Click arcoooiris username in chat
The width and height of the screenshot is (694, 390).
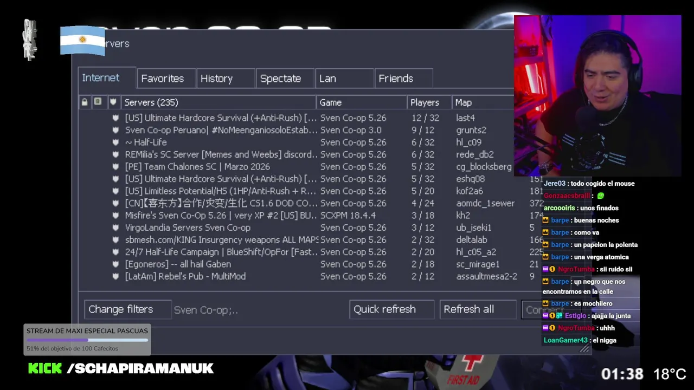[560, 208]
